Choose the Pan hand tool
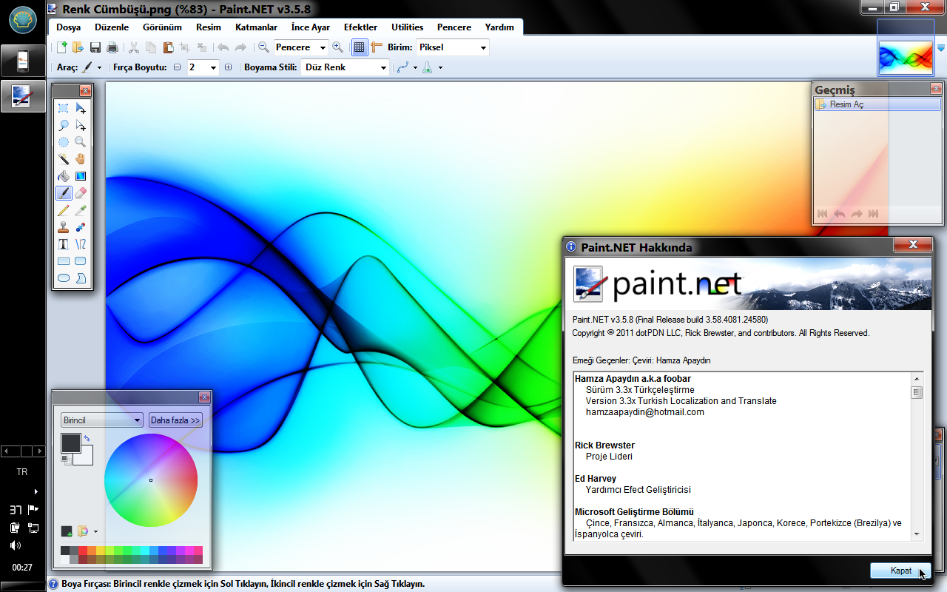 81,159
